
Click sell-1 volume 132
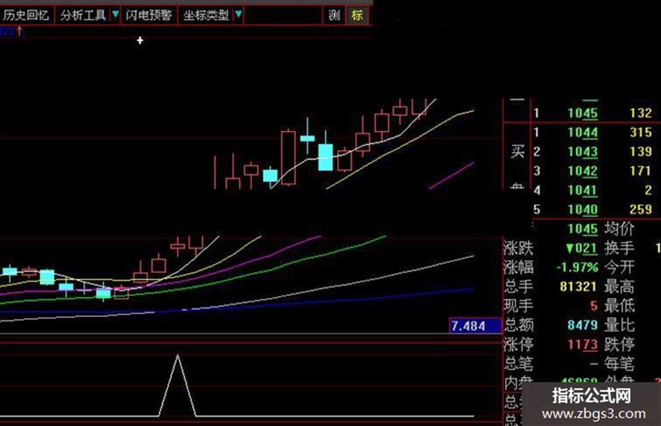[641, 113]
